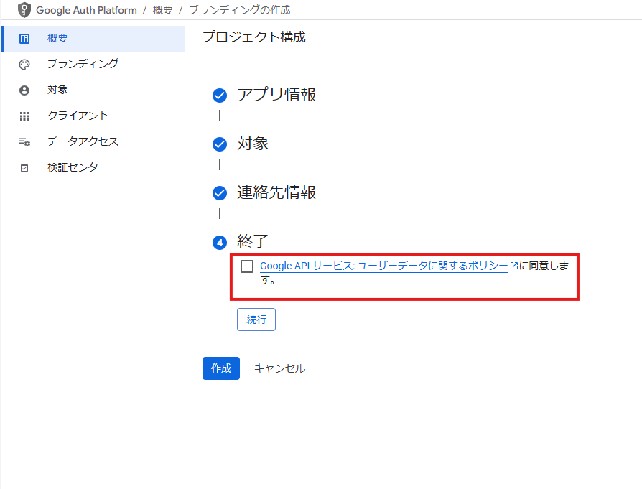
Task: Click the external-link icon after the policy link
Action: point(514,266)
